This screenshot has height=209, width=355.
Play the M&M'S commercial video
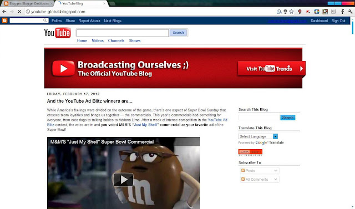point(123,180)
